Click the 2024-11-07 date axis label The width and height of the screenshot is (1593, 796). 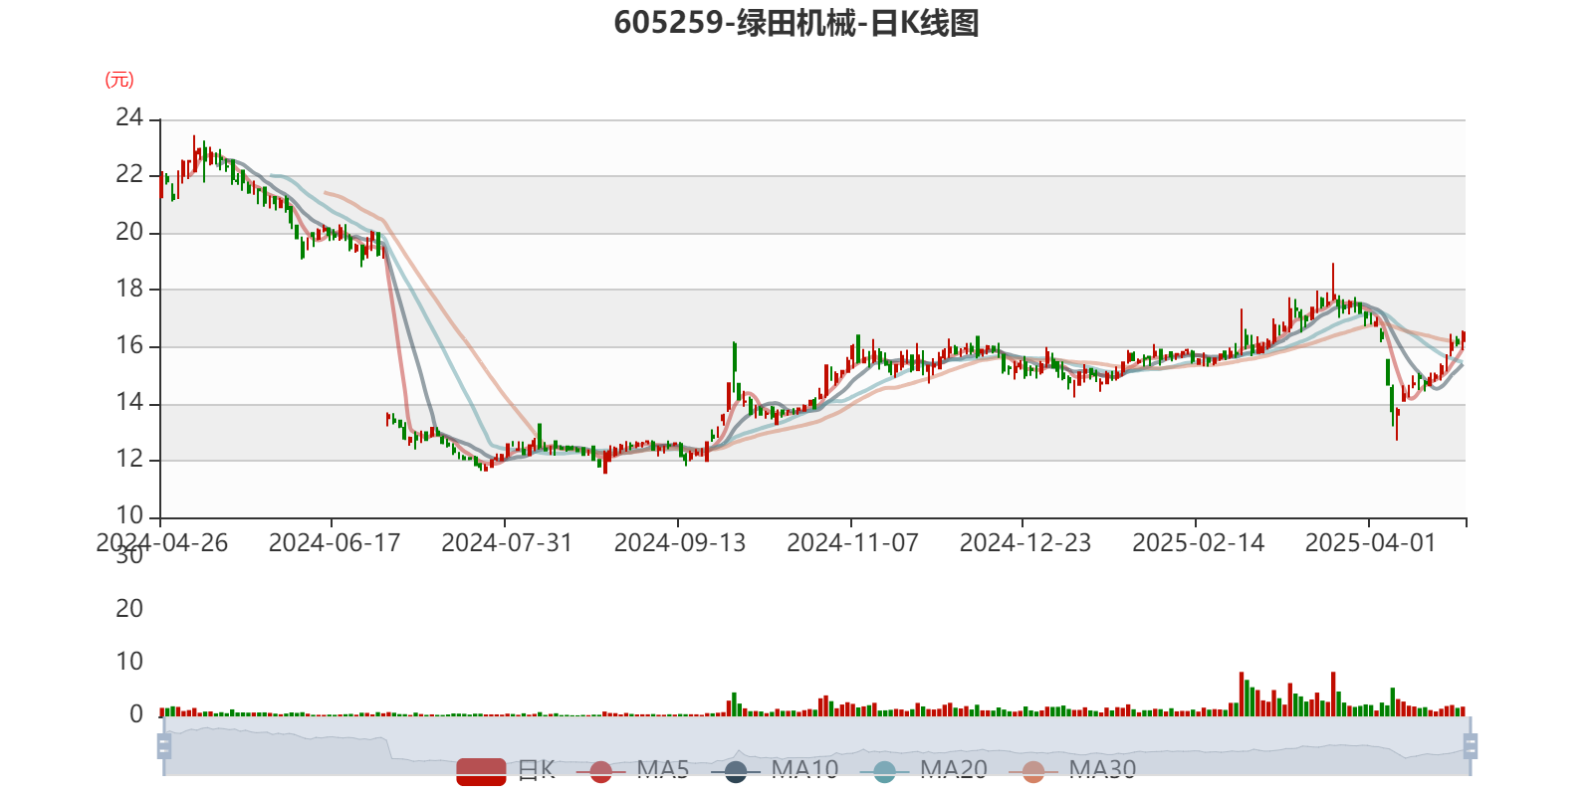(x=852, y=543)
